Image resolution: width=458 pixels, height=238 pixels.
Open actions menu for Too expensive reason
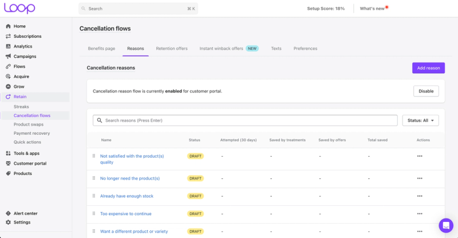[x=420, y=214]
